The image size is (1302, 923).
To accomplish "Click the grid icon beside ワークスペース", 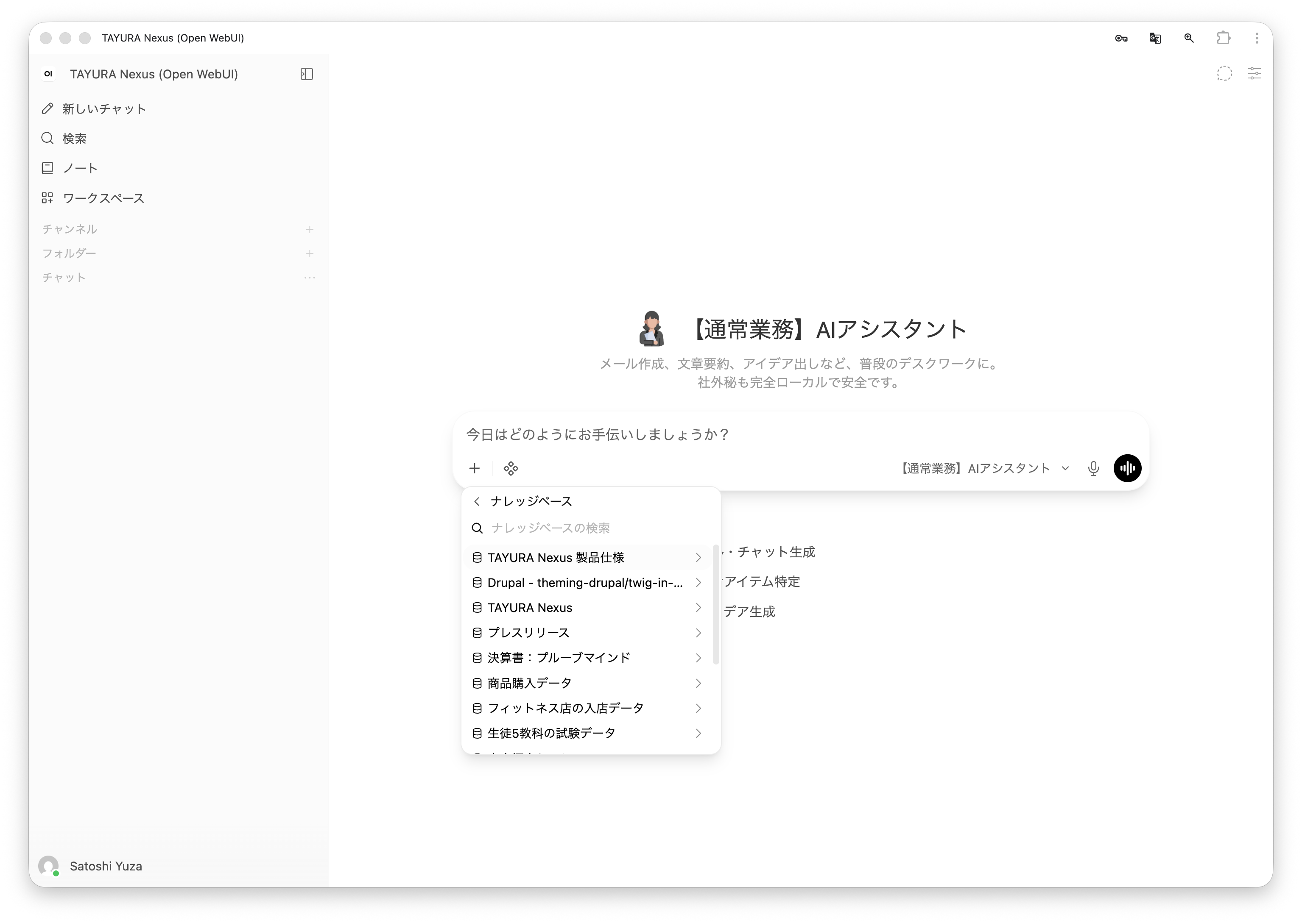I will pyautogui.click(x=47, y=198).
